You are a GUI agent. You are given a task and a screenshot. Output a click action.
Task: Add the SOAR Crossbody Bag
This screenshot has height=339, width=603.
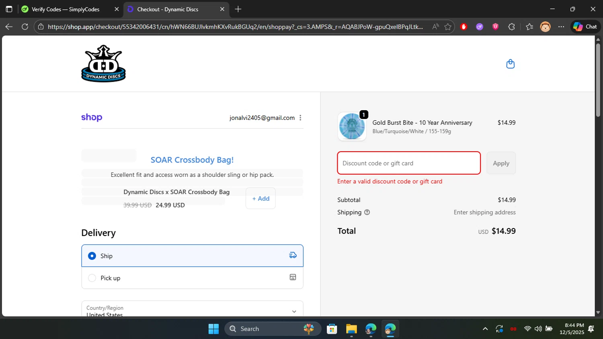coord(260,198)
